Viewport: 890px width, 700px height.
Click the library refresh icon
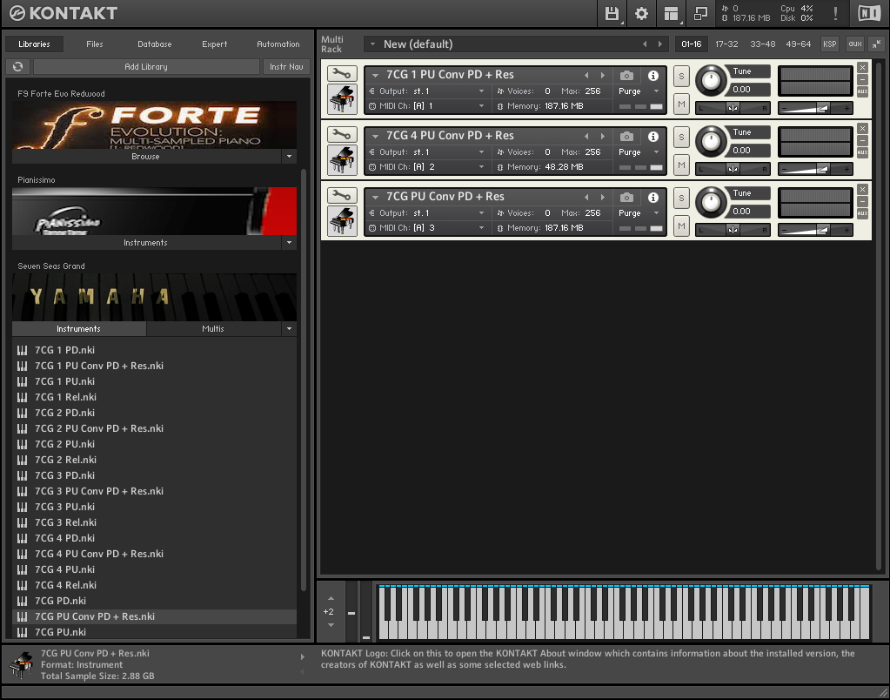(x=18, y=66)
